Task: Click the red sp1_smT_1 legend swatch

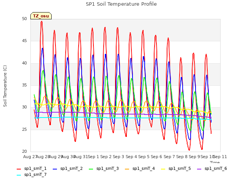Action: (x=19, y=169)
